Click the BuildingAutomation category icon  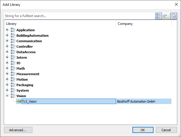pyautogui.click(x=13, y=35)
